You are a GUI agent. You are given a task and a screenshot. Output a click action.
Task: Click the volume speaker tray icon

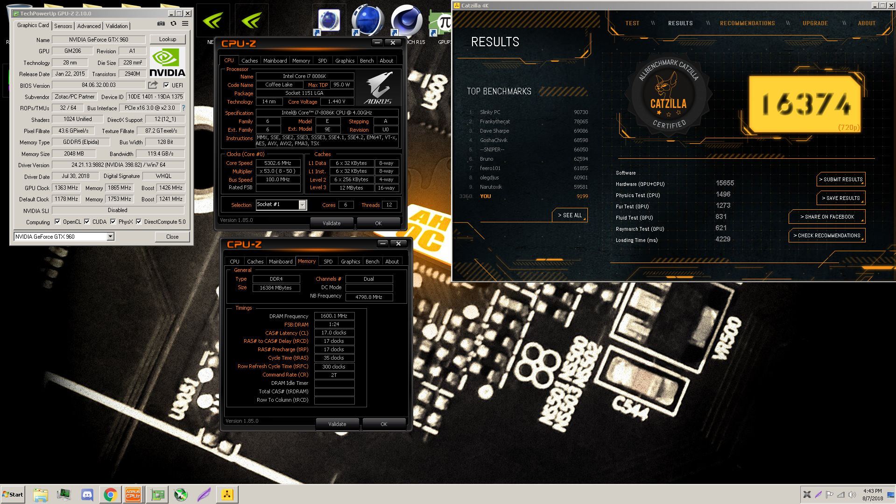[x=852, y=495]
